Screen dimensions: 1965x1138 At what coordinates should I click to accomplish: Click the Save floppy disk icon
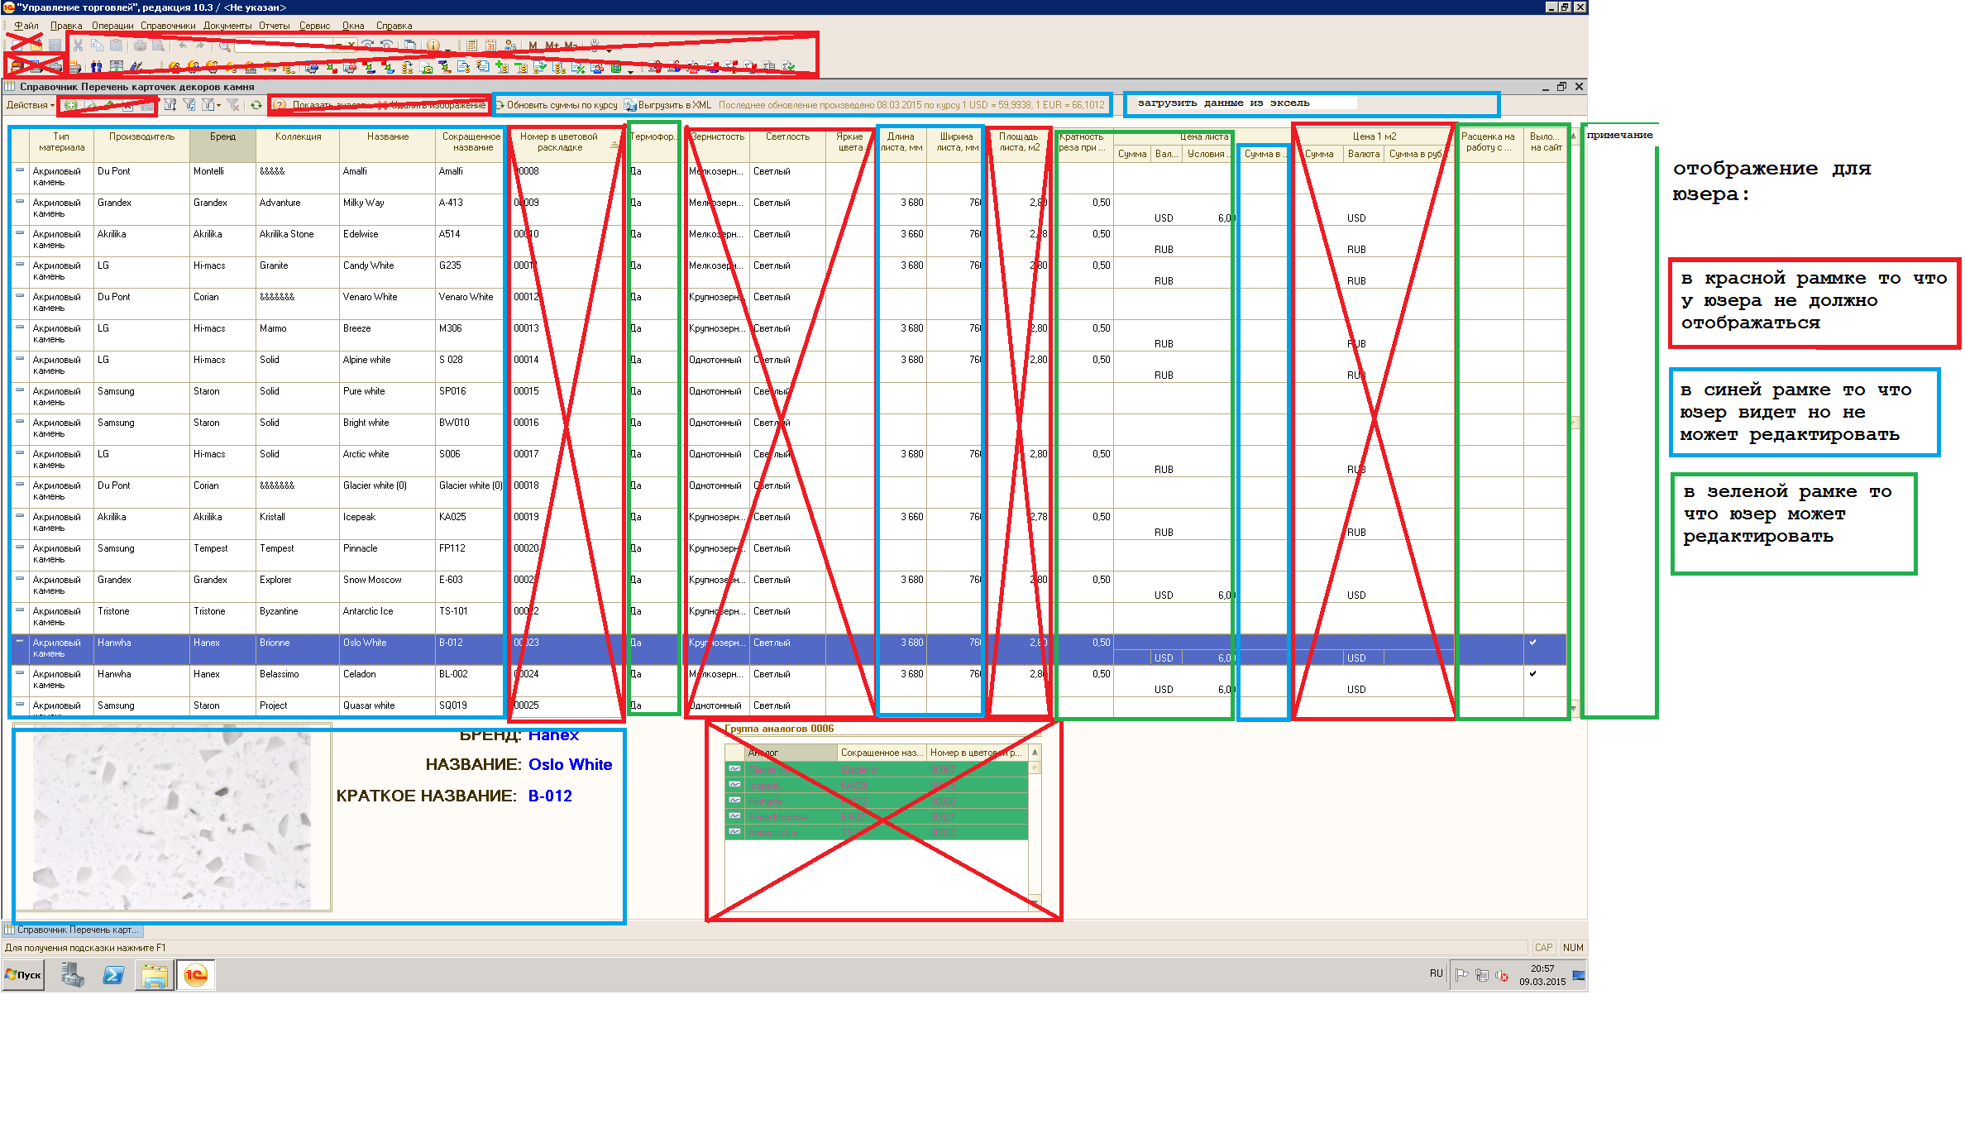coord(55,45)
